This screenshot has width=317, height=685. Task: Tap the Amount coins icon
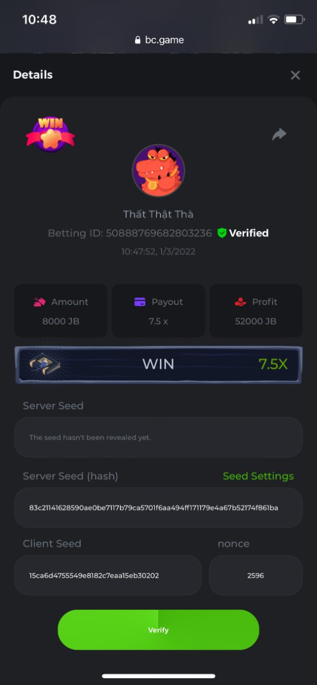click(39, 302)
